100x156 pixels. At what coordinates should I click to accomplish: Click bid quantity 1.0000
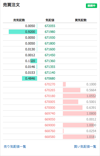[91, 125]
